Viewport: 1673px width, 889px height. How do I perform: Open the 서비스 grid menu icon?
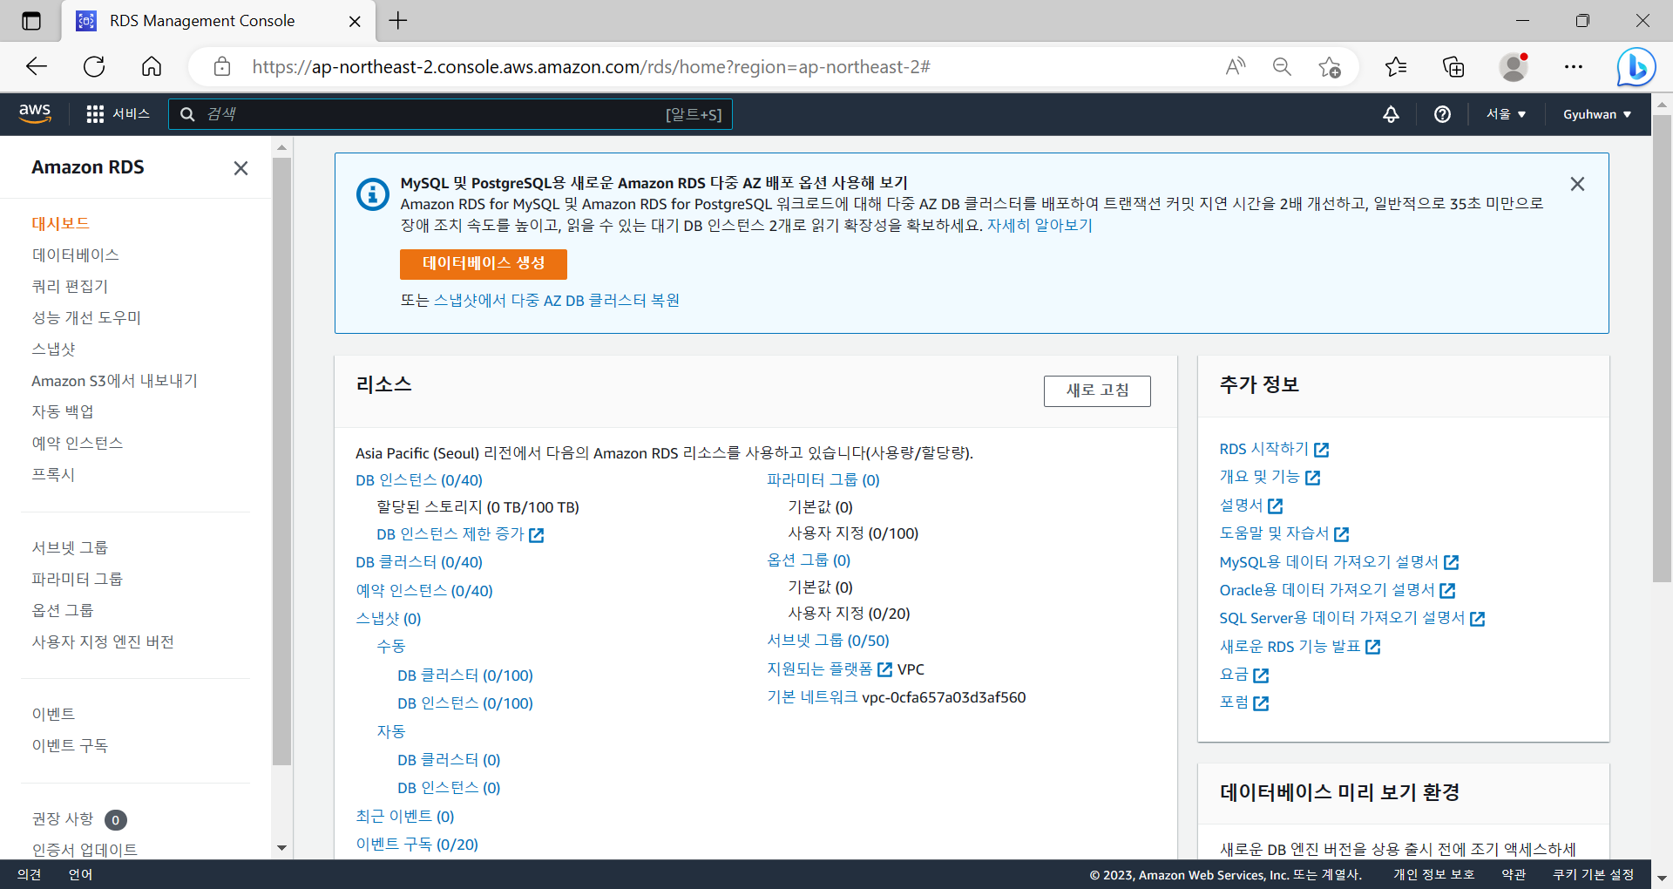(95, 114)
